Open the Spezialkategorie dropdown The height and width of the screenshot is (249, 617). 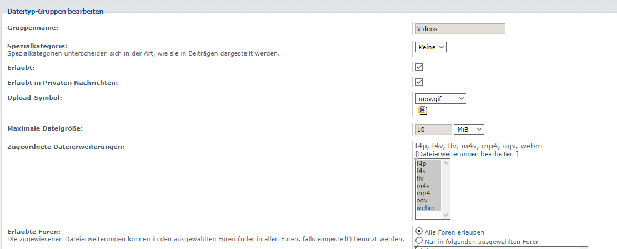(x=431, y=47)
